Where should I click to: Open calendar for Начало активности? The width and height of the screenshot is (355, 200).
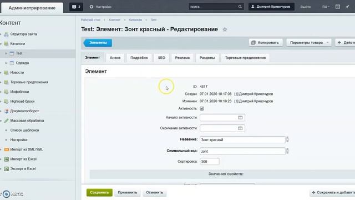tap(240, 117)
